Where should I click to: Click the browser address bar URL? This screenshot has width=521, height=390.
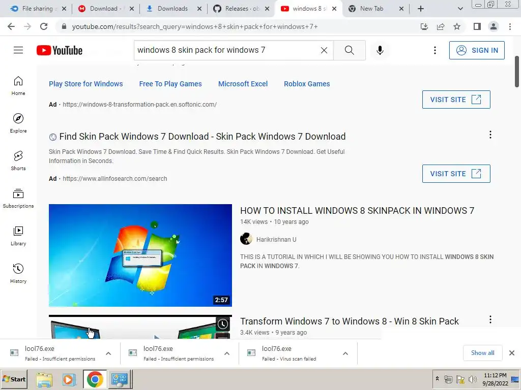pyautogui.click(x=195, y=26)
